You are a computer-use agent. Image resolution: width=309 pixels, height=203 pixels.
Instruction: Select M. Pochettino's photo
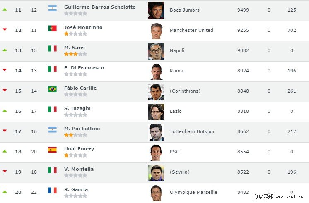tap(156, 132)
